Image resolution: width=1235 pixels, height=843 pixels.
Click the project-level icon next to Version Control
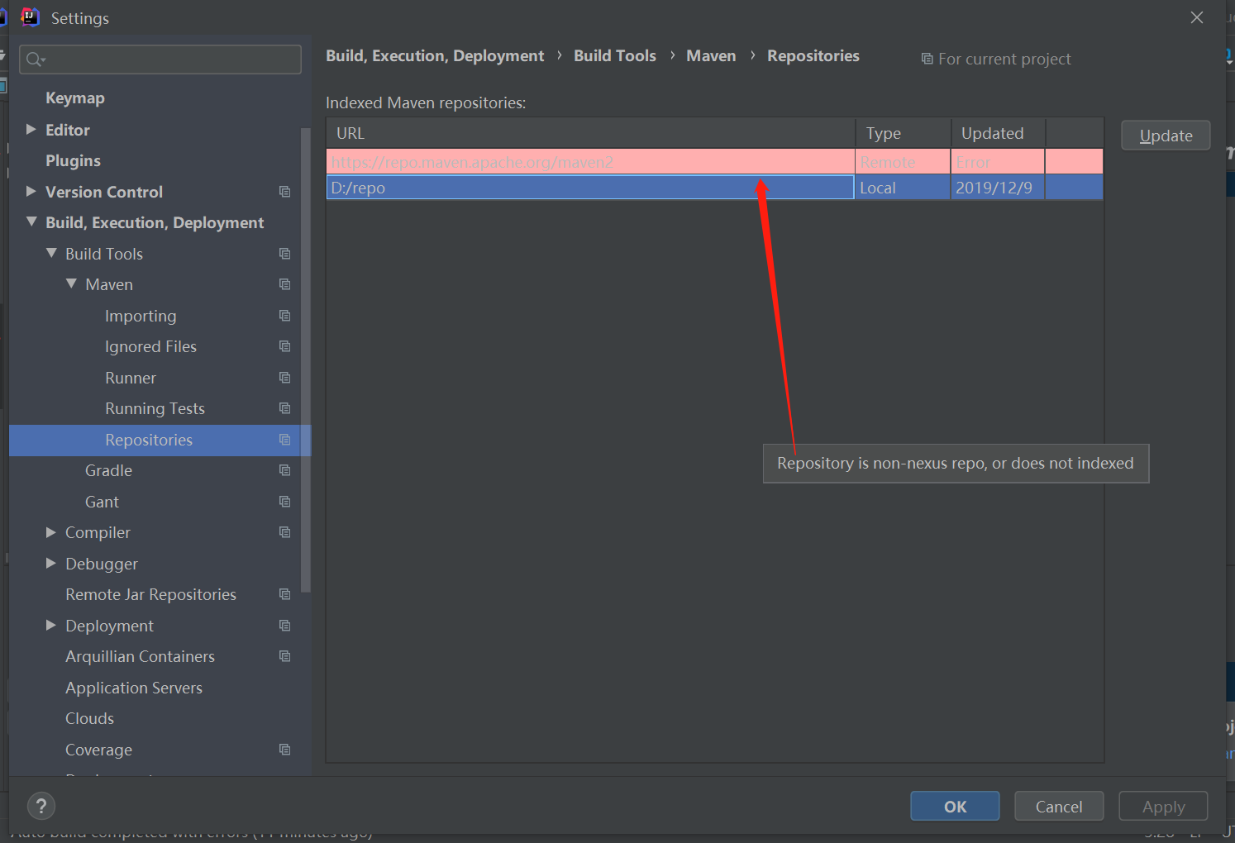tap(285, 192)
